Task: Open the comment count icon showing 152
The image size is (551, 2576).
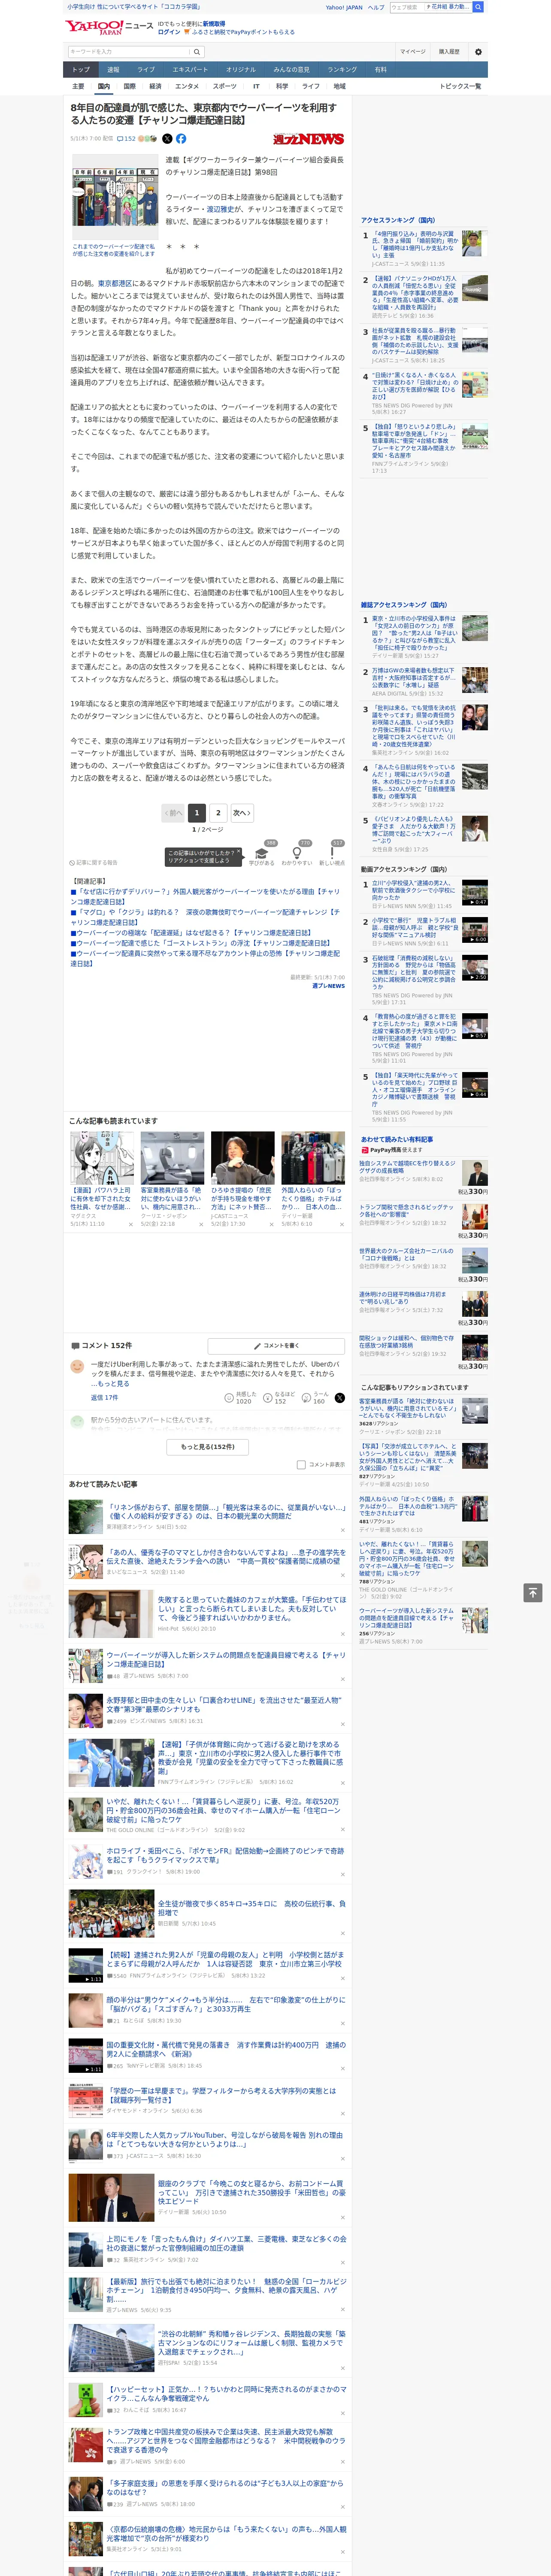Action: [127, 139]
